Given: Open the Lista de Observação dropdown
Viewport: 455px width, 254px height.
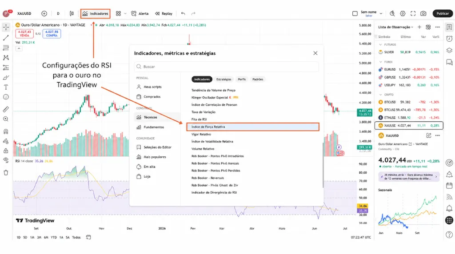Looking at the screenshot, I should tap(395, 27).
